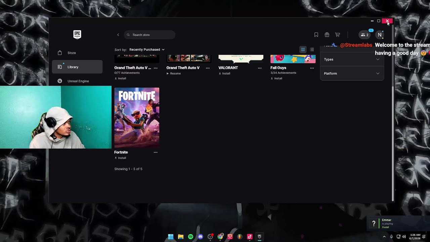Screen dimensions: 430x242
Task: Open Spotify from taskbar
Action: 190,237
